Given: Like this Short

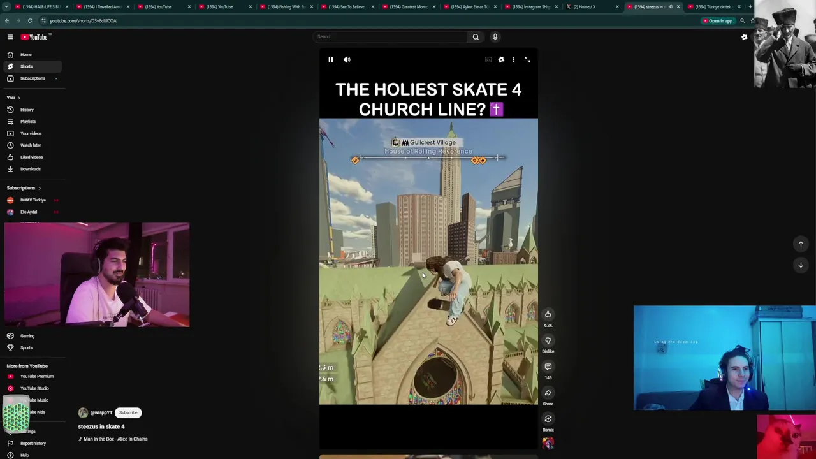Looking at the screenshot, I should [548, 314].
